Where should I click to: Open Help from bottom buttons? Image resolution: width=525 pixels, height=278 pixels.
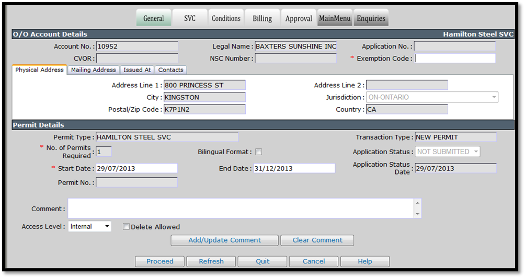point(364,261)
